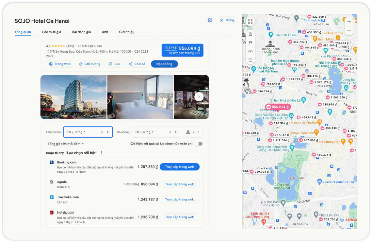Click the Trang web button
The width and height of the screenshot is (372, 243).
tap(60, 64)
